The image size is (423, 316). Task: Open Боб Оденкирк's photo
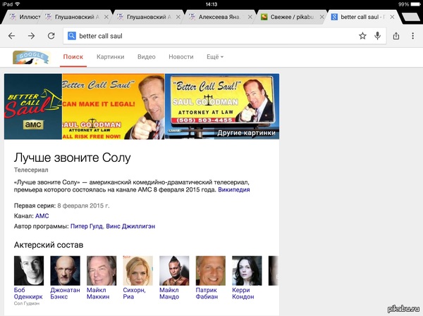(x=29, y=271)
